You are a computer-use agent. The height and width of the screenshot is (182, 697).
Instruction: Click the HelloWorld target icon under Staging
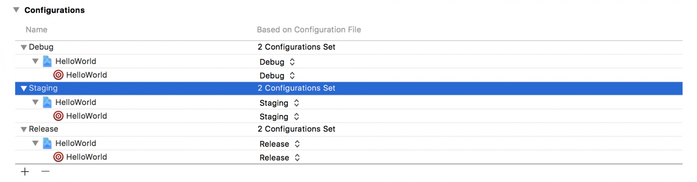(x=58, y=116)
